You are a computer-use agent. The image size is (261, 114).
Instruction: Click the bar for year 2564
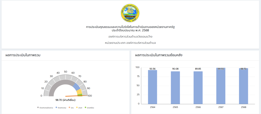[152, 87]
